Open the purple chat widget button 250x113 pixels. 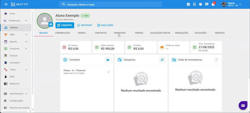243,105
